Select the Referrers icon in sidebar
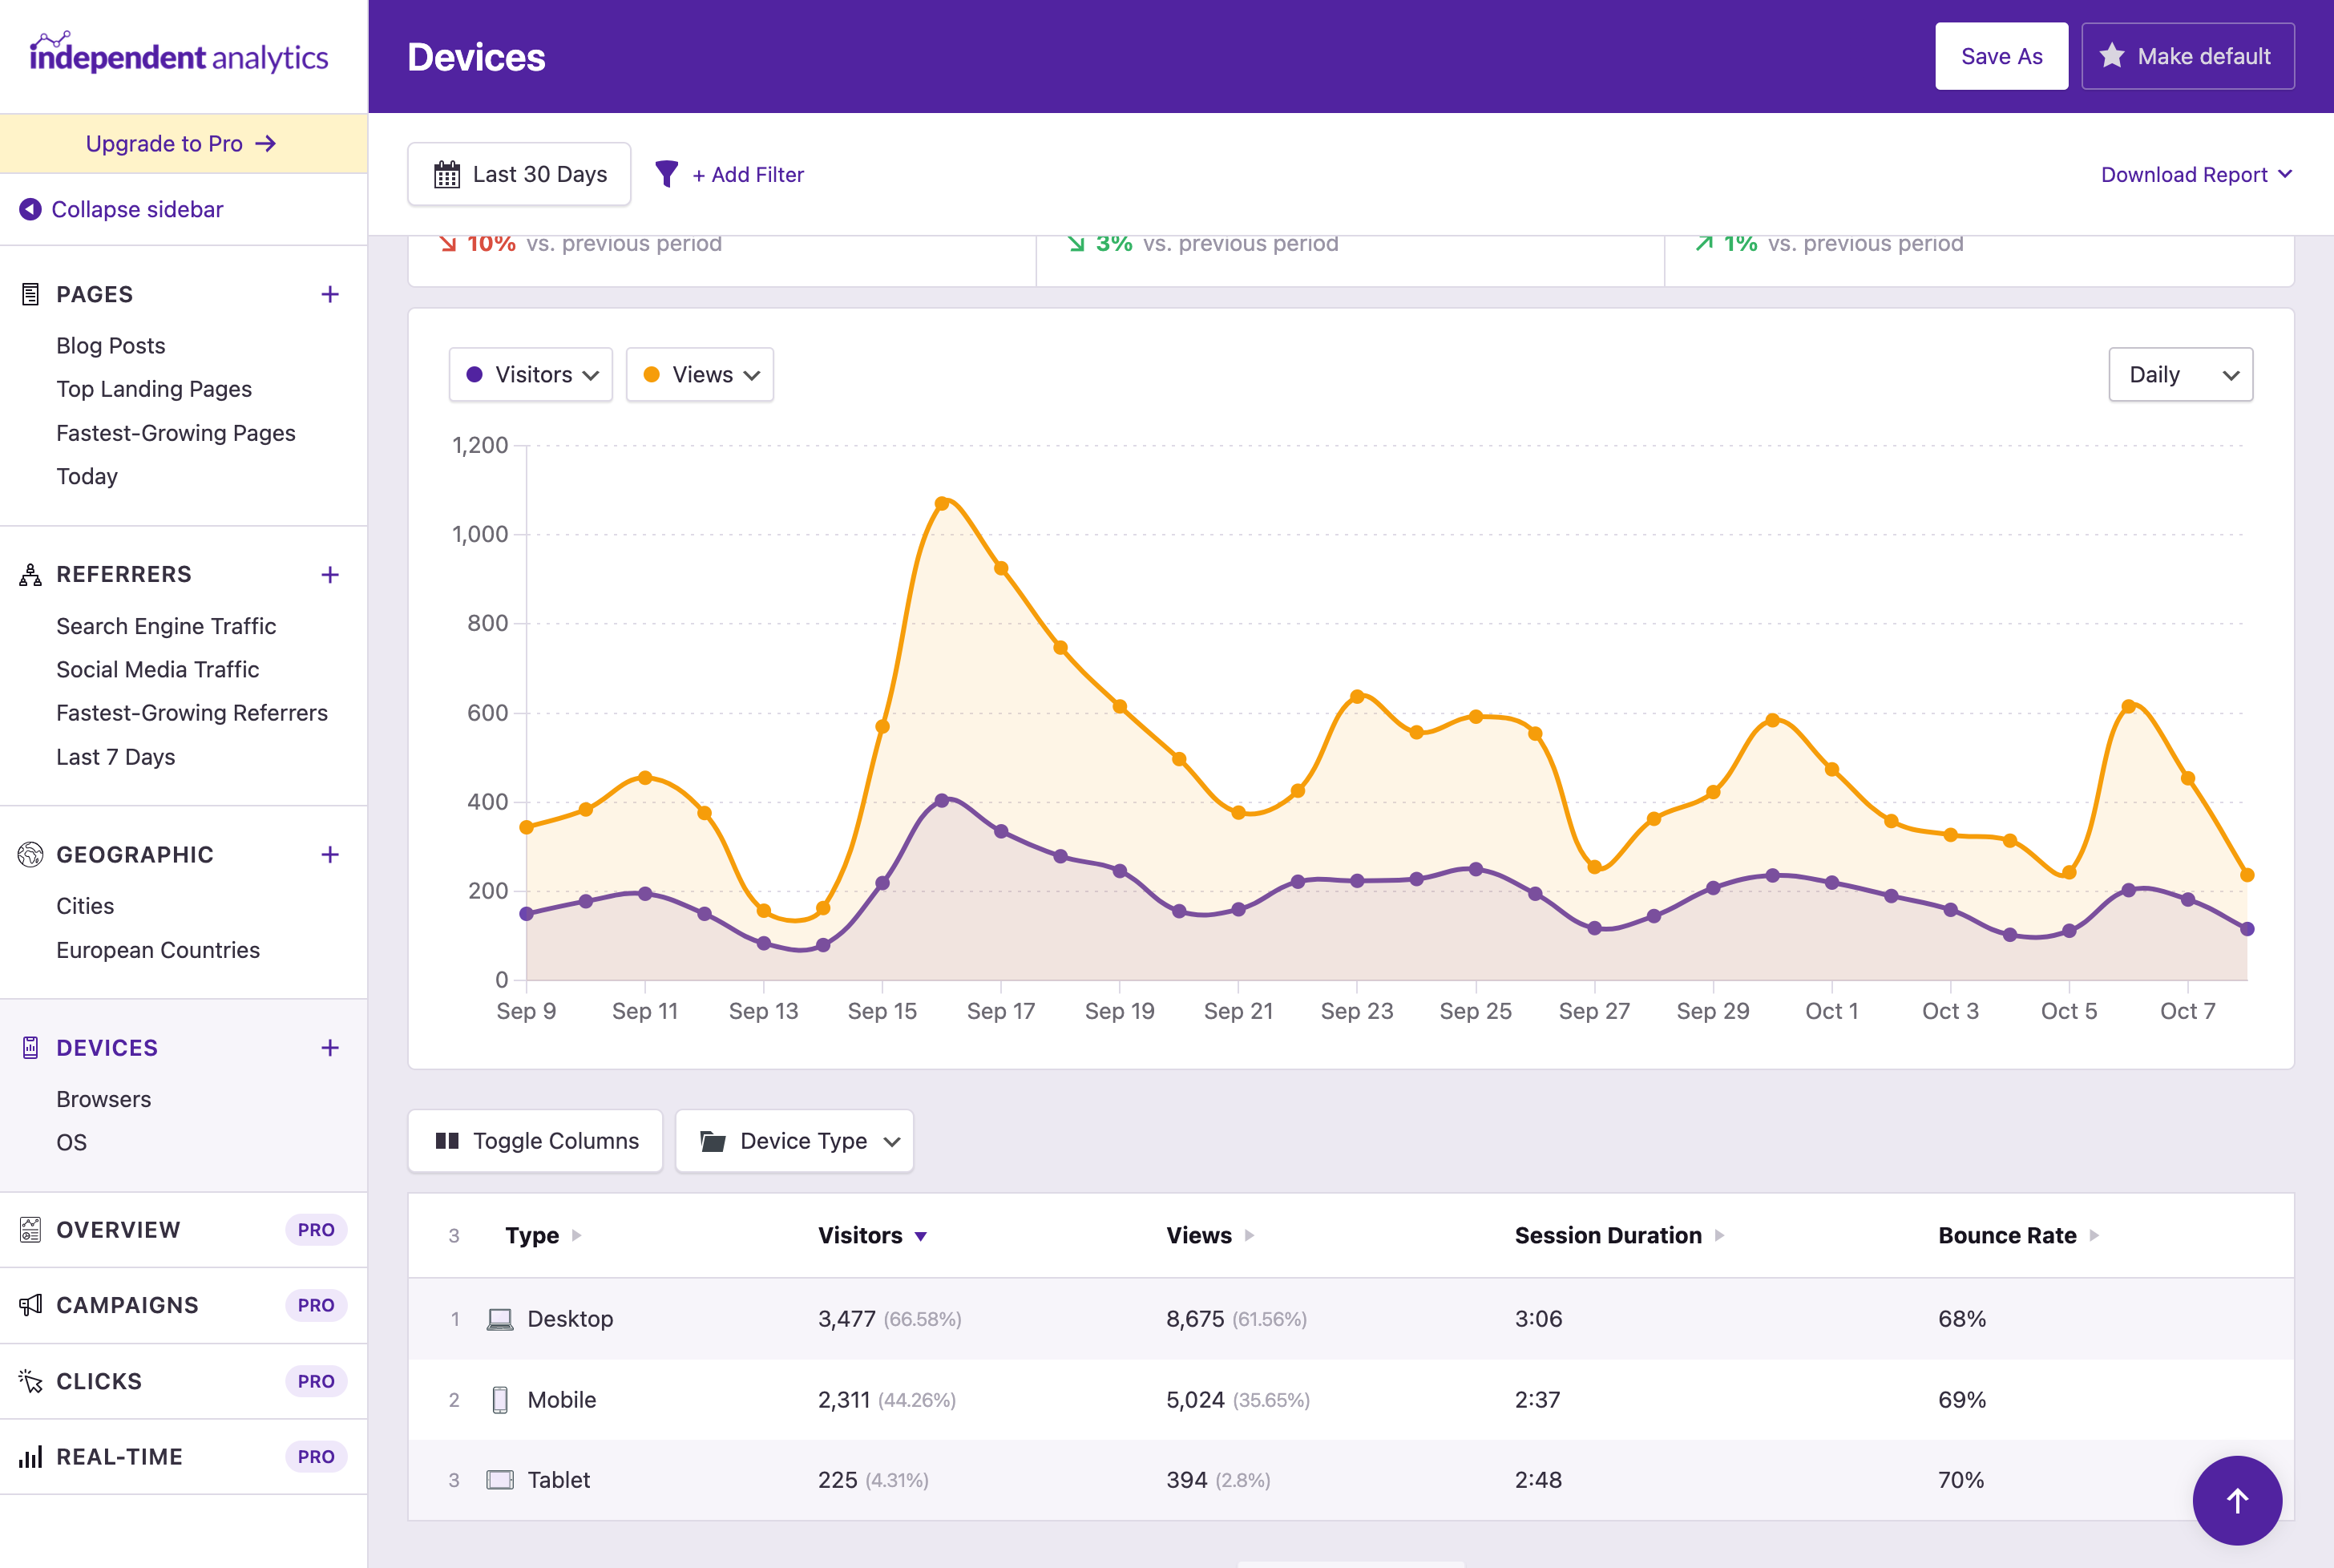 tap(29, 574)
